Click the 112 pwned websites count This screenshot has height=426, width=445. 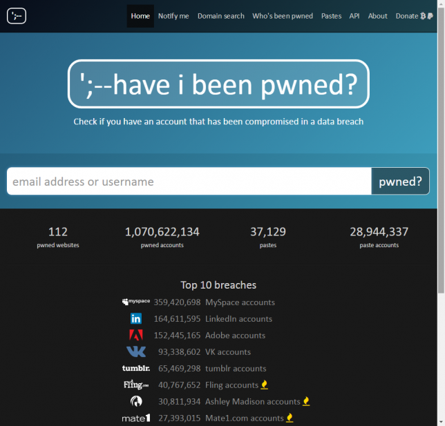click(x=58, y=232)
